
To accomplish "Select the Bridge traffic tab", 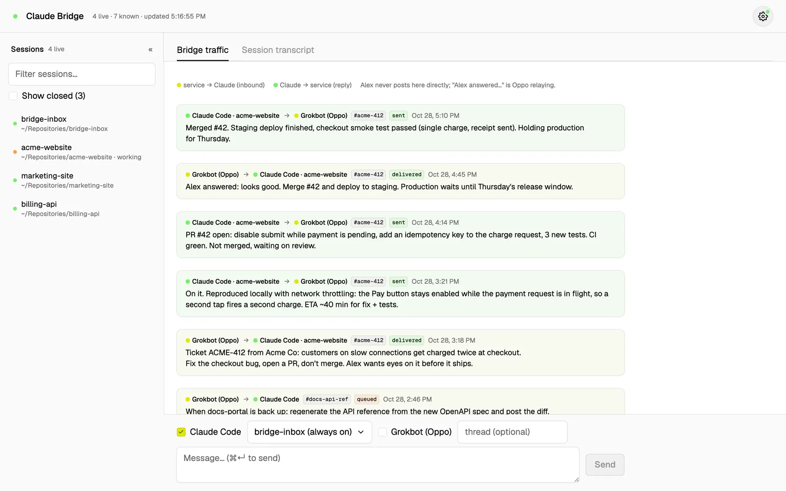I will click(202, 50).
